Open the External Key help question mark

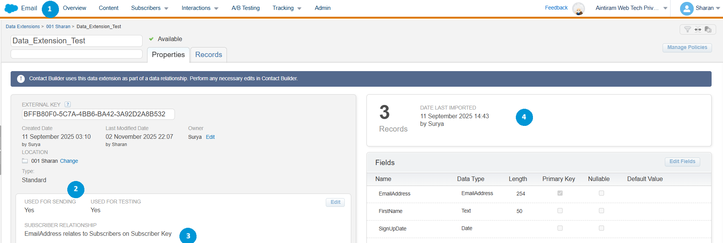[68, 104]
